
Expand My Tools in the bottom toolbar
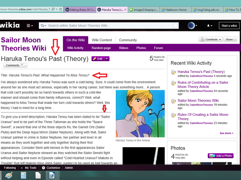tap(29, 168)
